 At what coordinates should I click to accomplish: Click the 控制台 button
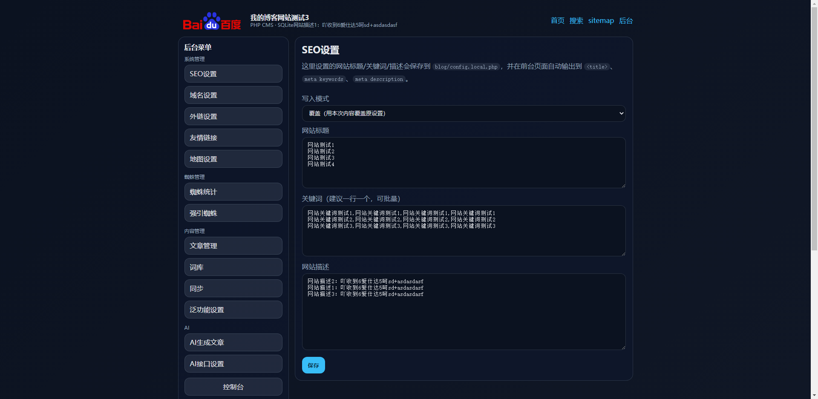pos(233,387)
